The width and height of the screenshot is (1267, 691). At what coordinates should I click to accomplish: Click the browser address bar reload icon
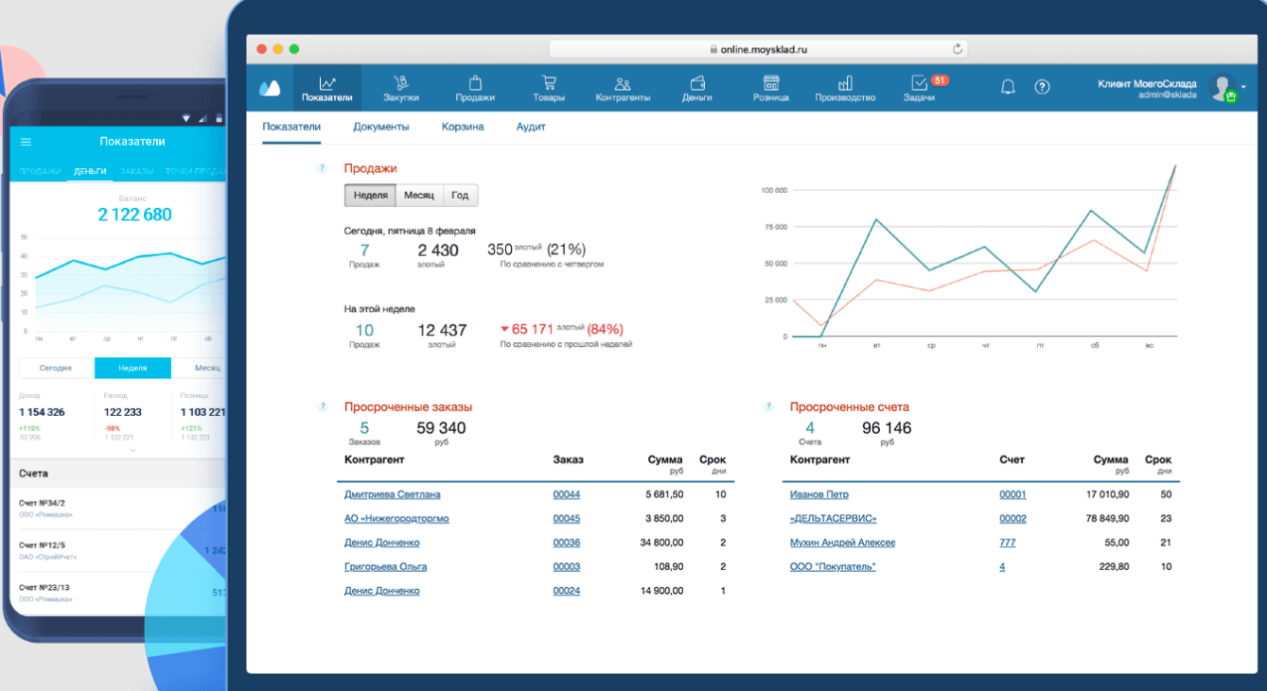(x=958, y=49)
